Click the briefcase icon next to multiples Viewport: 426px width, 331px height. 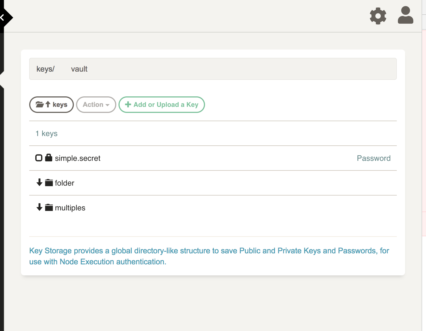tap(48, 207)
